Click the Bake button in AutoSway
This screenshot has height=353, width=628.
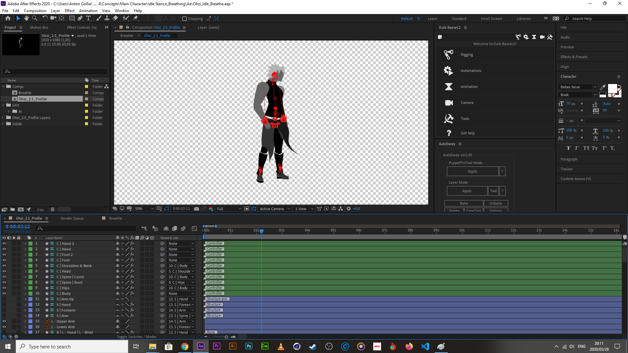coord(463,203)
